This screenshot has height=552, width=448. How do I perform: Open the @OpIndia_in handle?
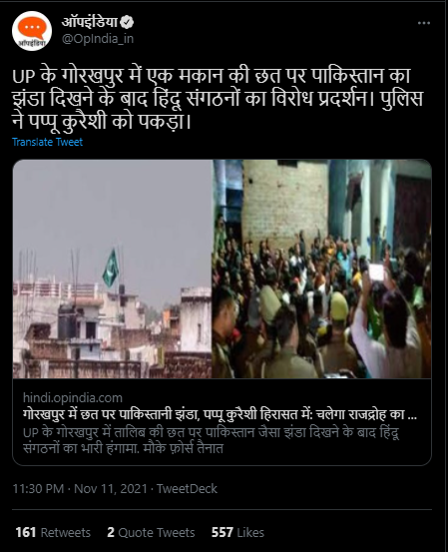coord(98,39)
